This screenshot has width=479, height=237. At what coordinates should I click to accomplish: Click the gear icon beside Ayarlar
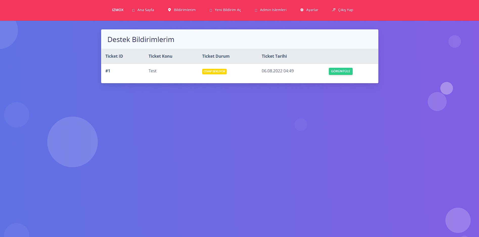coord(302,10)
